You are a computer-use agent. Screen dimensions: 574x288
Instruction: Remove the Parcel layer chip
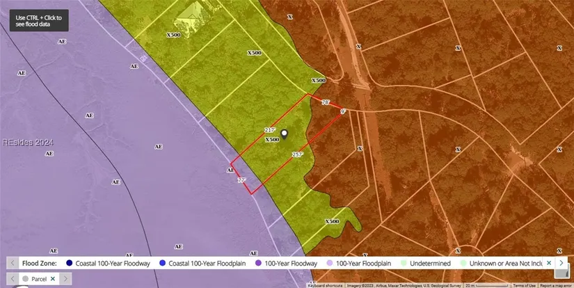tap(53, 278)
